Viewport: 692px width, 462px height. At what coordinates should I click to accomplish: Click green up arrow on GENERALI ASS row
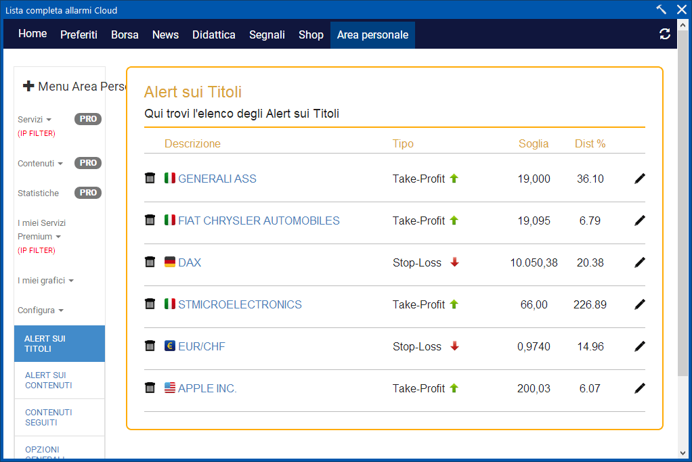pos(454,178)
